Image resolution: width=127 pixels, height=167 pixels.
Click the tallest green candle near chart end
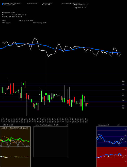[x=83, y=103]
